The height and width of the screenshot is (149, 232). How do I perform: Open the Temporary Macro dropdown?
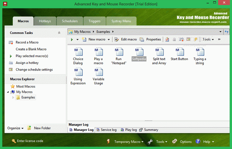129,142
